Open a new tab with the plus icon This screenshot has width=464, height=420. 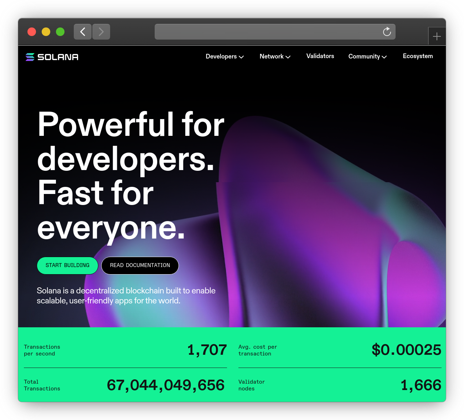tap(437, 36)
